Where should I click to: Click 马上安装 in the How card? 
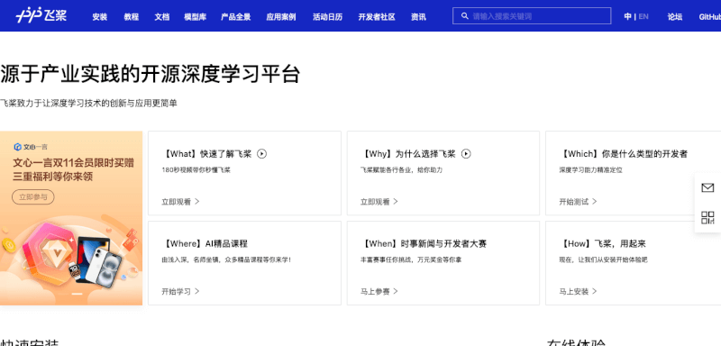coord(573,291)
